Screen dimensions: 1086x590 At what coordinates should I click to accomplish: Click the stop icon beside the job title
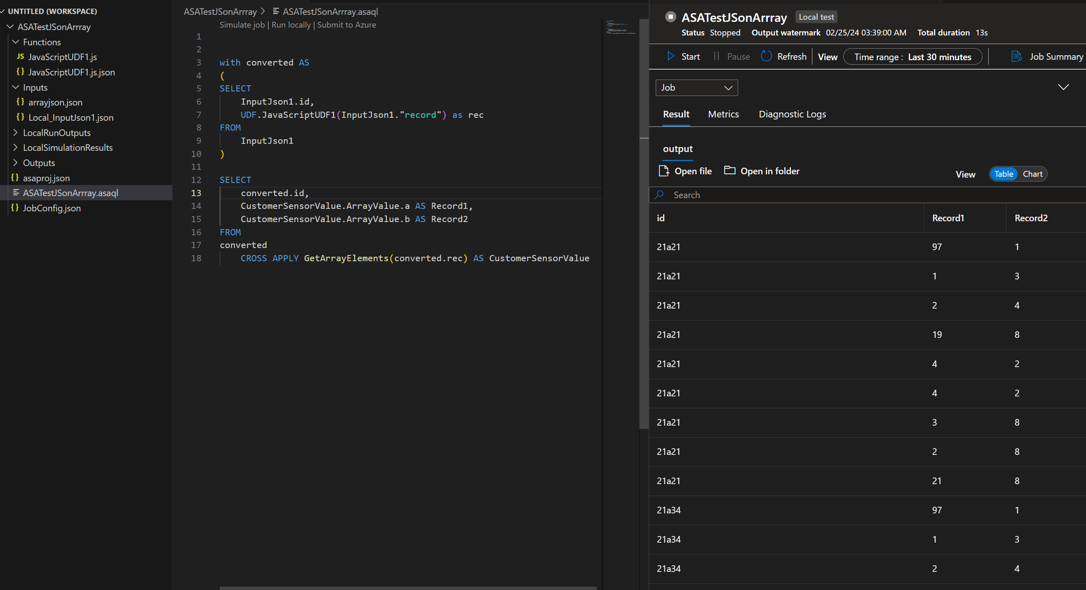670,17
